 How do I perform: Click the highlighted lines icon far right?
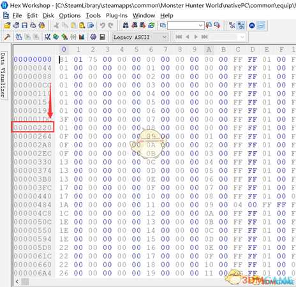(x=261, y=26)
